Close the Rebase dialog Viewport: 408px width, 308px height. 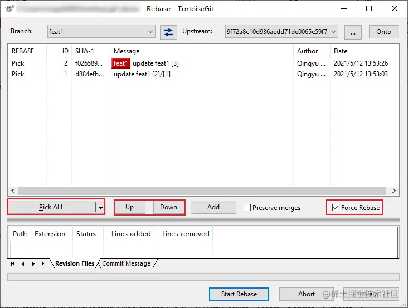[395, 8]
